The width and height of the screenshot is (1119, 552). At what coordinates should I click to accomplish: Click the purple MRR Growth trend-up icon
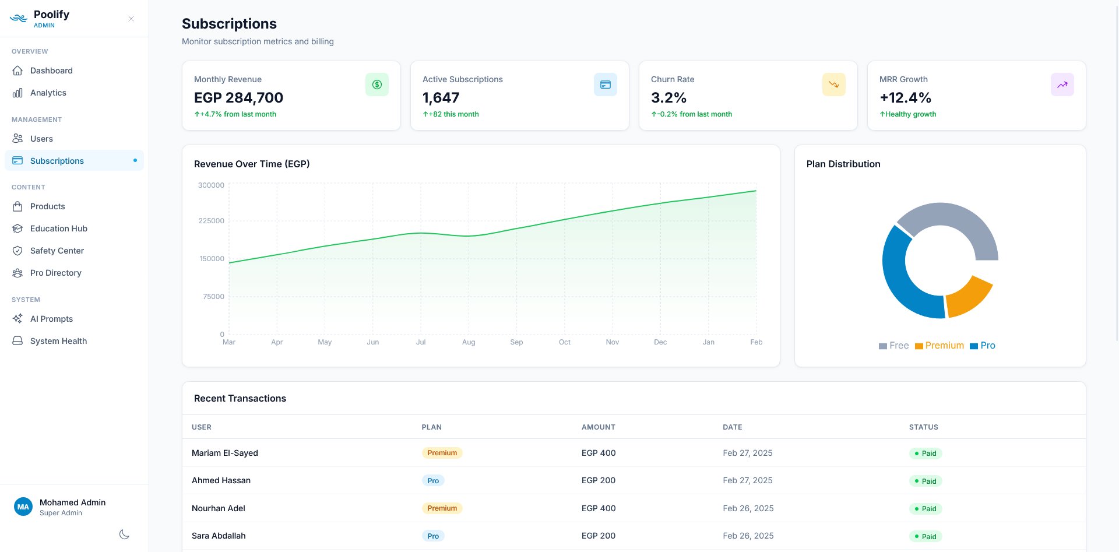pos(1062,85)
